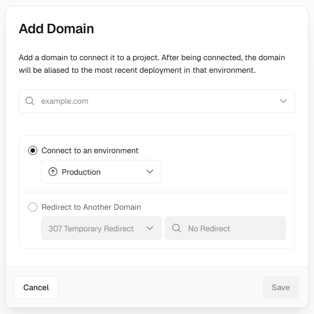
Task: Click the "Redirect to Another Domain" label text
Action: pos(91,208)
